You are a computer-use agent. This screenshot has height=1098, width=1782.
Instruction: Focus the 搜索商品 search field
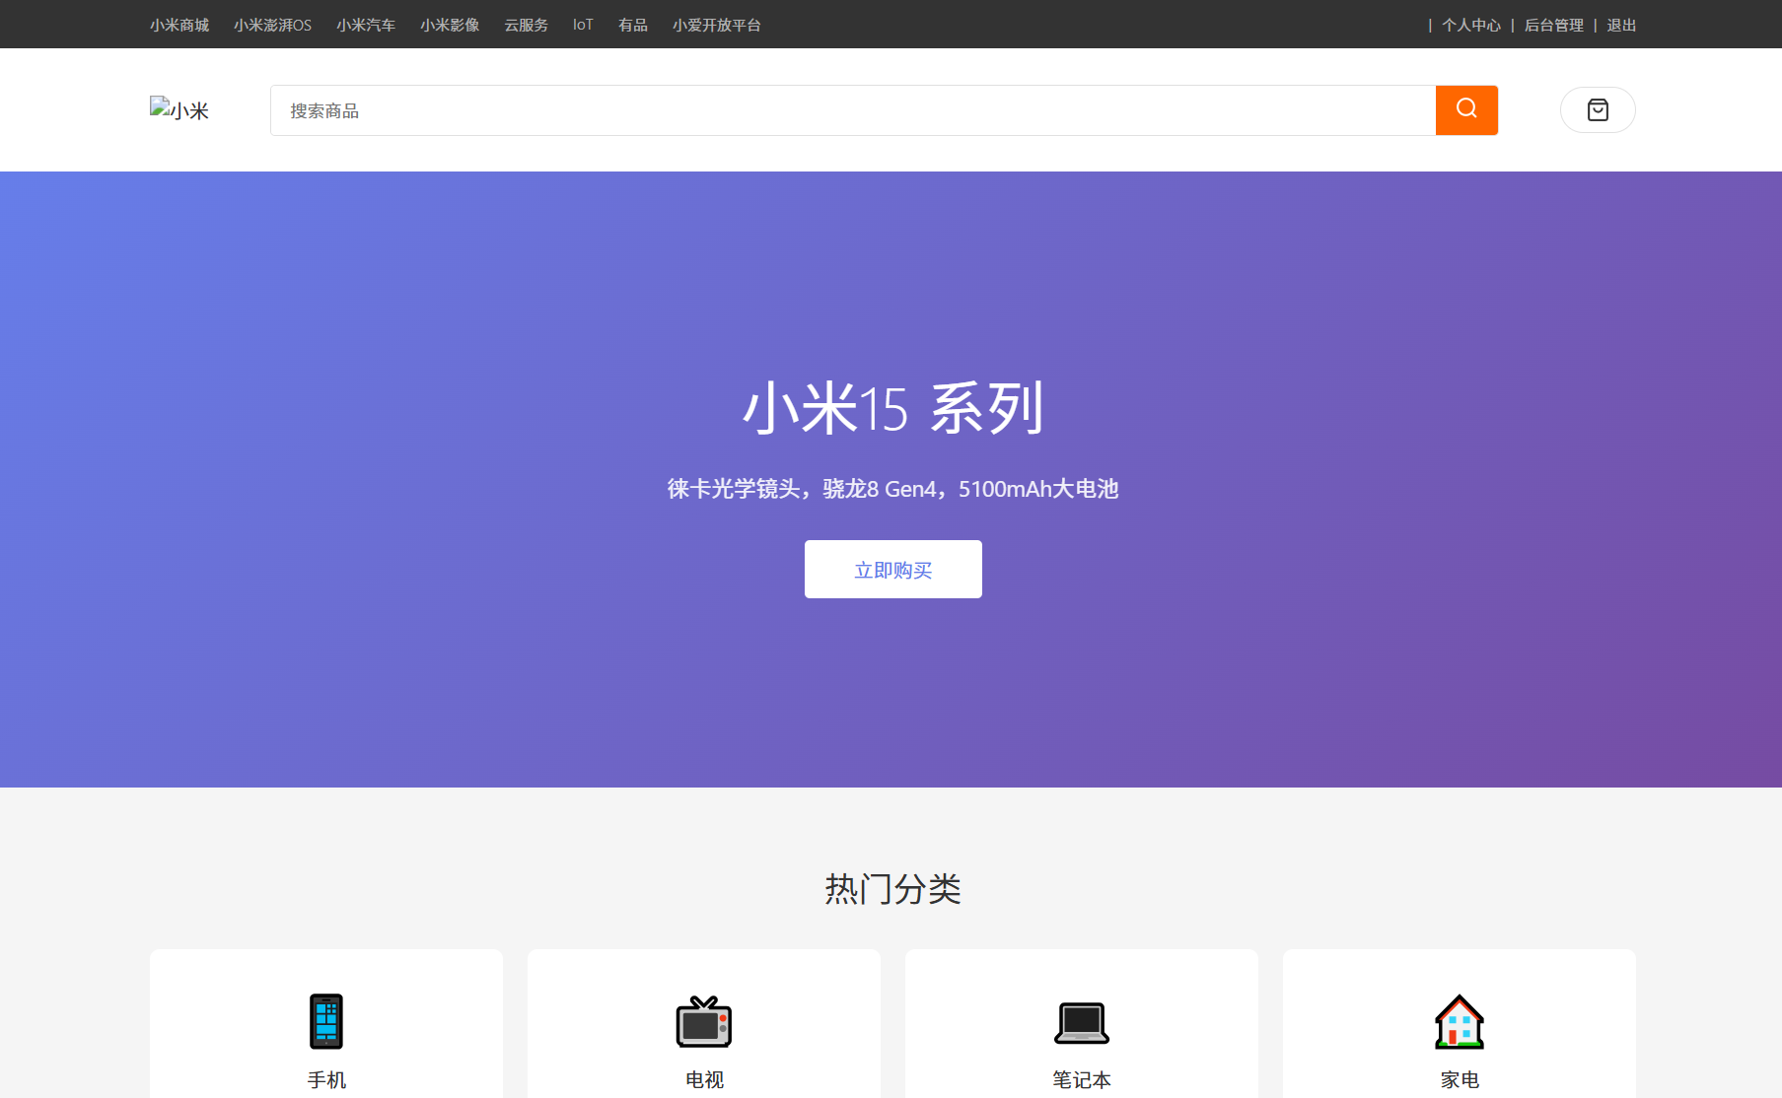853,110
